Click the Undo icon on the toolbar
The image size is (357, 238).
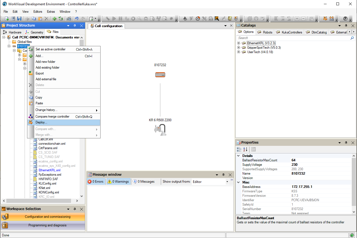tap(77, 19)
